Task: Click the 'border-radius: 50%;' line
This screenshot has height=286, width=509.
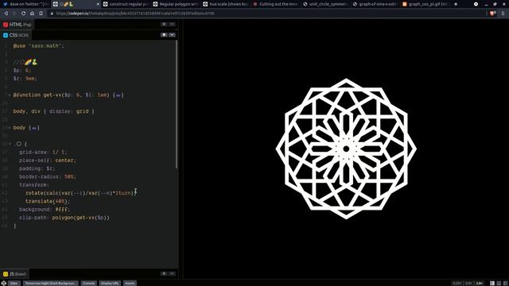Action: point(48,176)
